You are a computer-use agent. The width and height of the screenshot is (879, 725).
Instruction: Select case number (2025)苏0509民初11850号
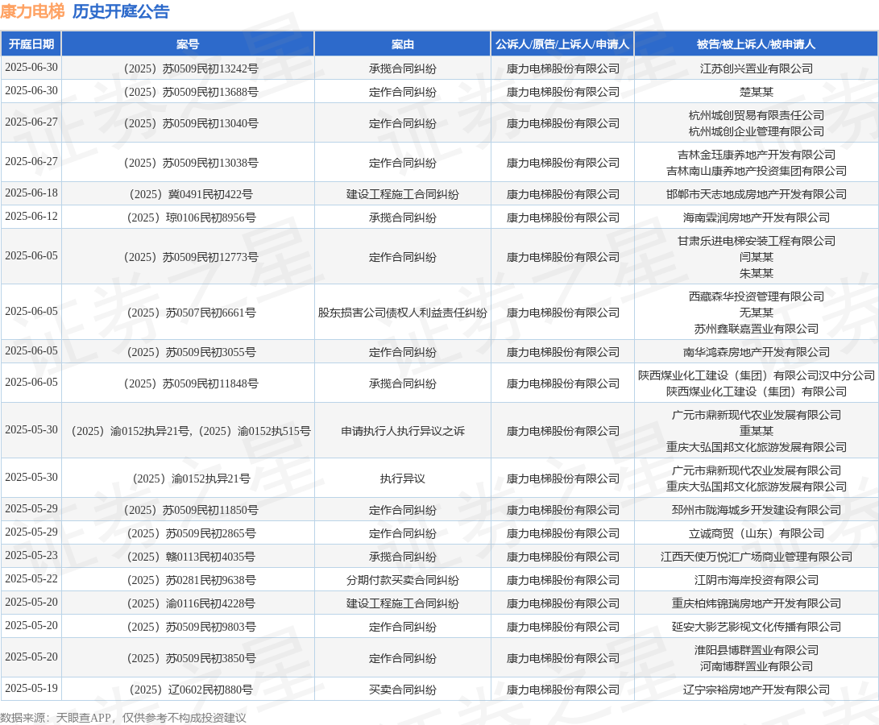(x=191, y=510)
